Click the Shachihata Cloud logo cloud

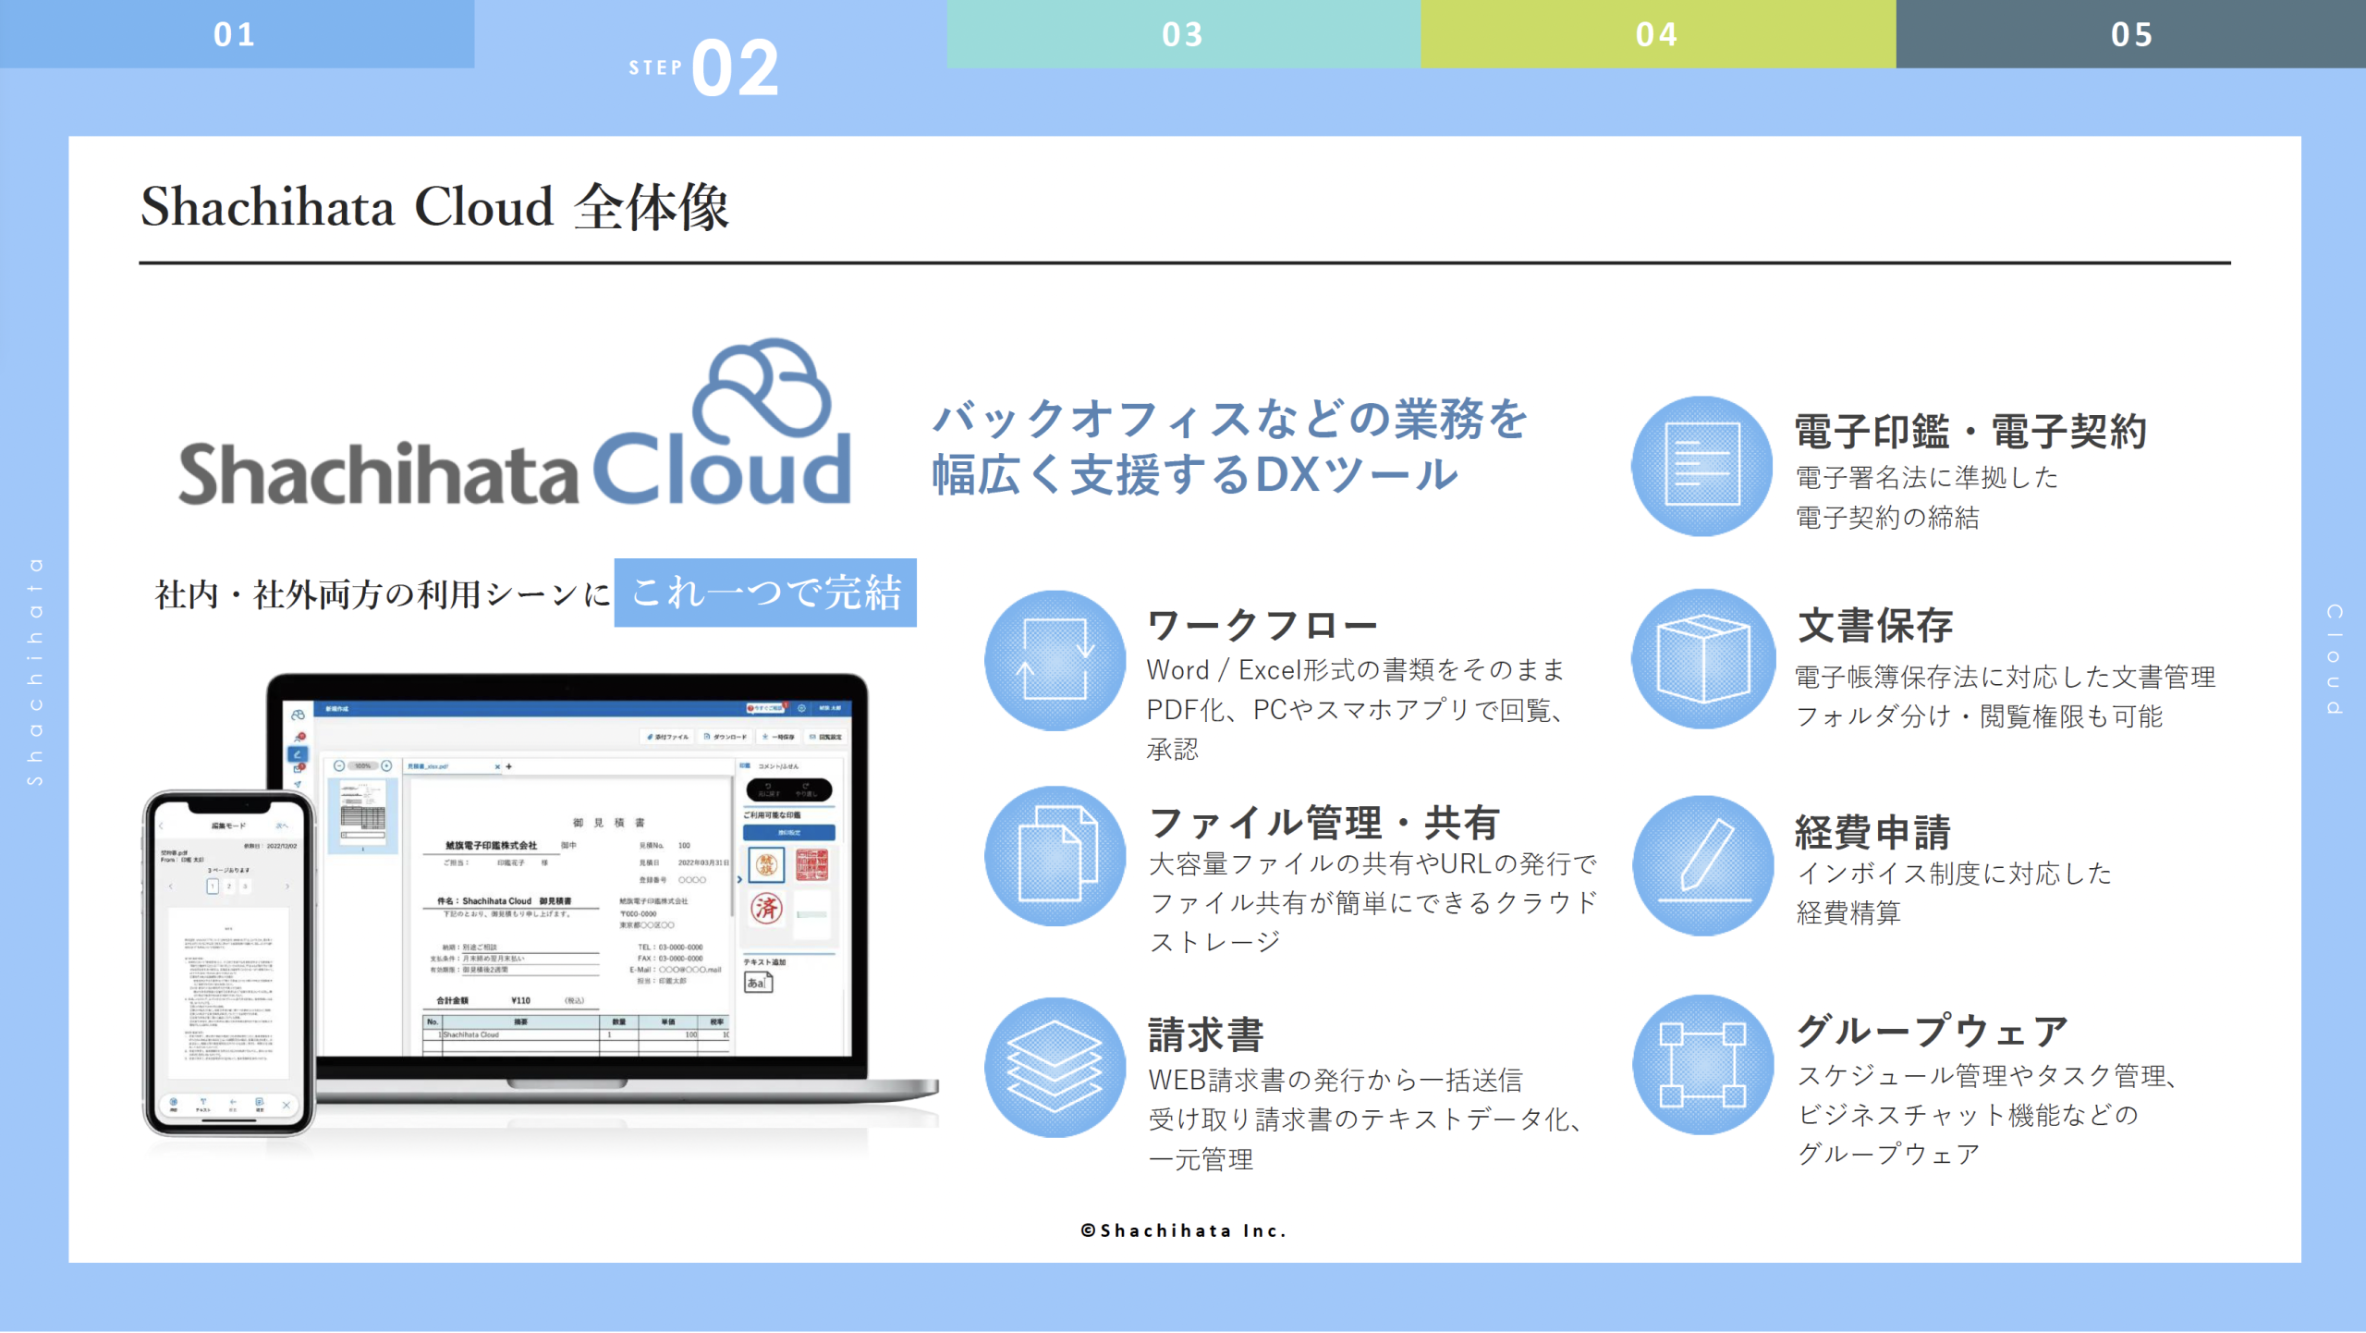(x=763, y=389)
